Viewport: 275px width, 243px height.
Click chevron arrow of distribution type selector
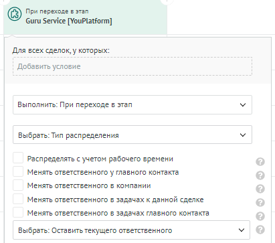243,135
